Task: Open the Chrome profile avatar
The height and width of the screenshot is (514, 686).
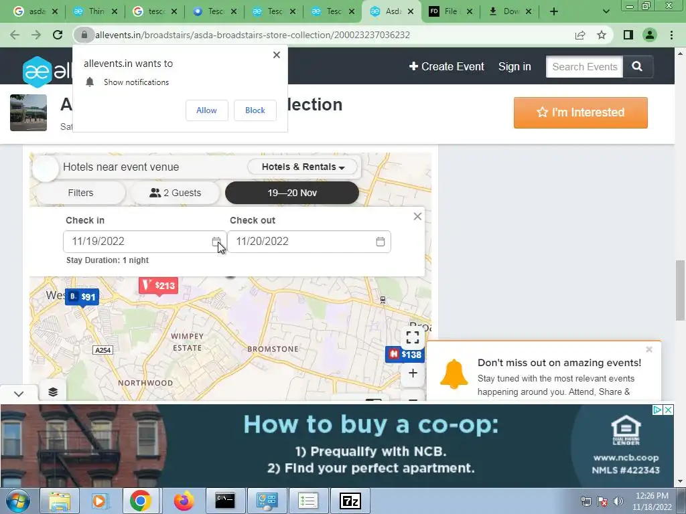Action: pyautogui.click(x=650, y=35)
